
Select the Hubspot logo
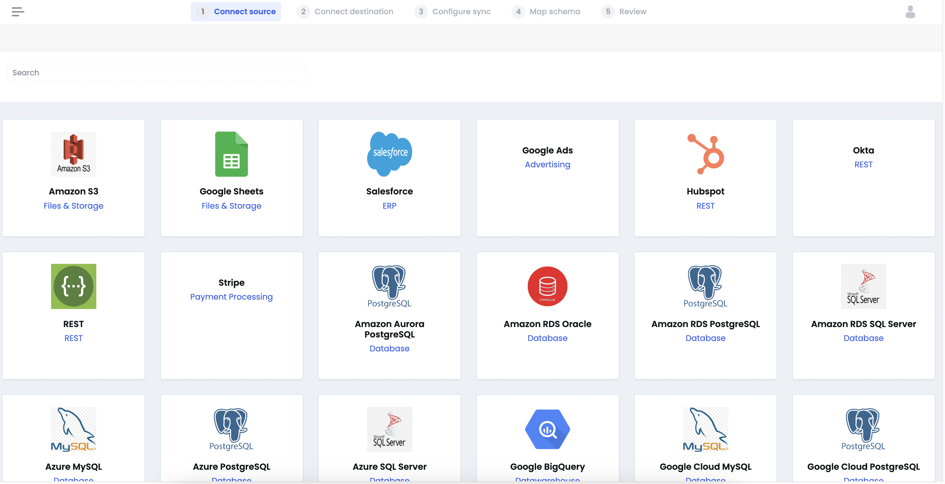click(705, 154)
